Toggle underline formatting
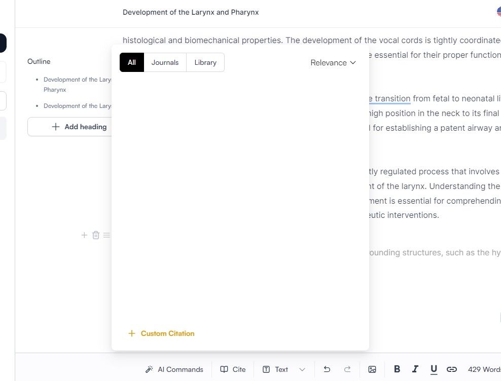 point(434,369)
